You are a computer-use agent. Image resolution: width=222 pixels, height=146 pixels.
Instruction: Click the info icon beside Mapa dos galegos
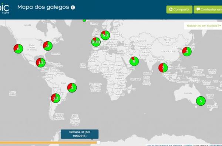point(73,7)
